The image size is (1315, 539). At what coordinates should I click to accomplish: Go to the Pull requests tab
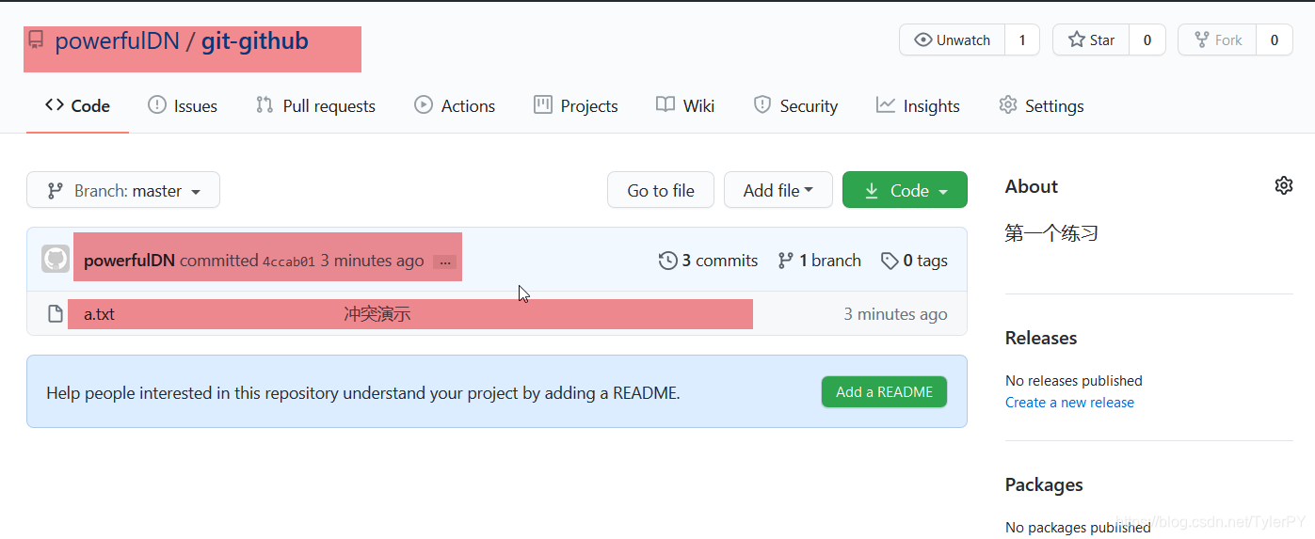click(315, 105)
